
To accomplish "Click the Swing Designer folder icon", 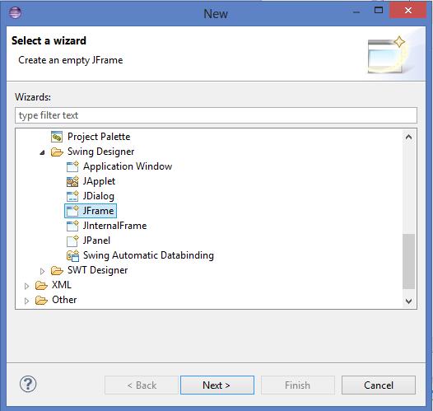I will click(57, 152).
